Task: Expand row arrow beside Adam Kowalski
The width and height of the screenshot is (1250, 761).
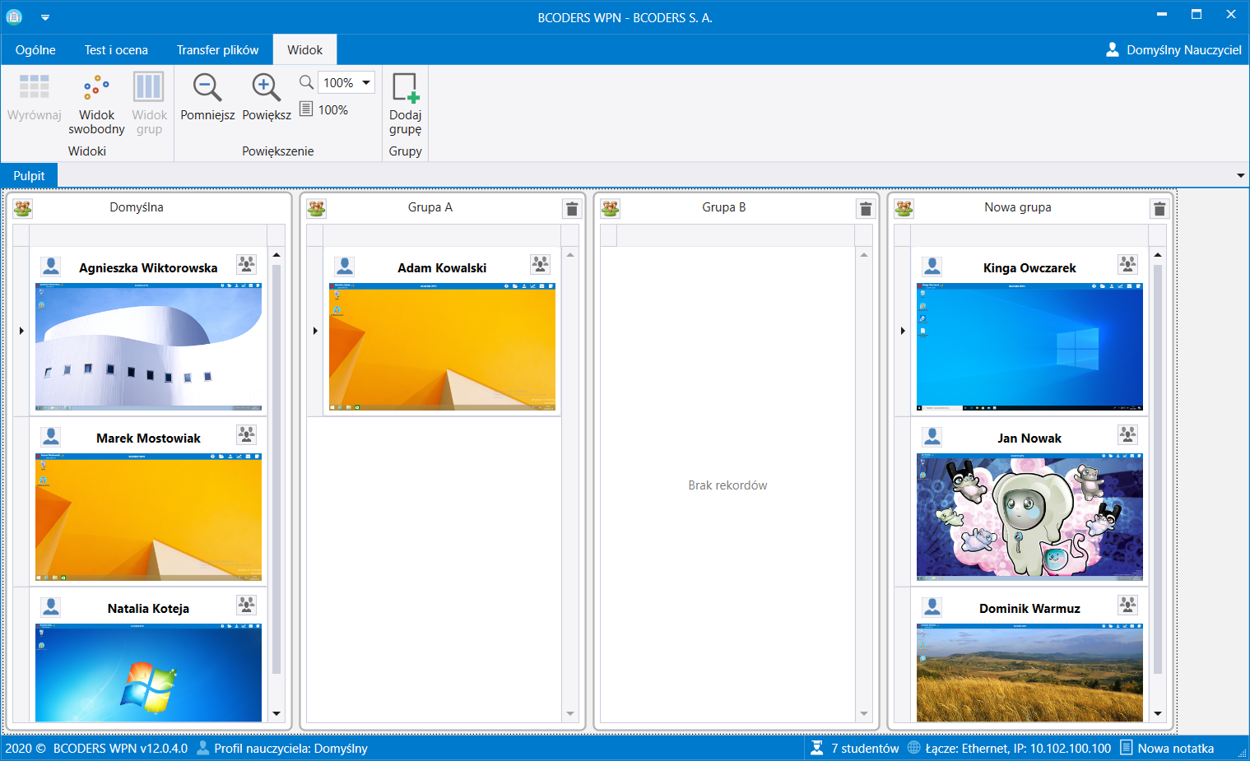Action: tap(315, 331)
